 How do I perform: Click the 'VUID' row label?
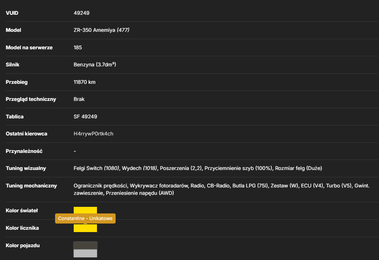pos(12,13)
